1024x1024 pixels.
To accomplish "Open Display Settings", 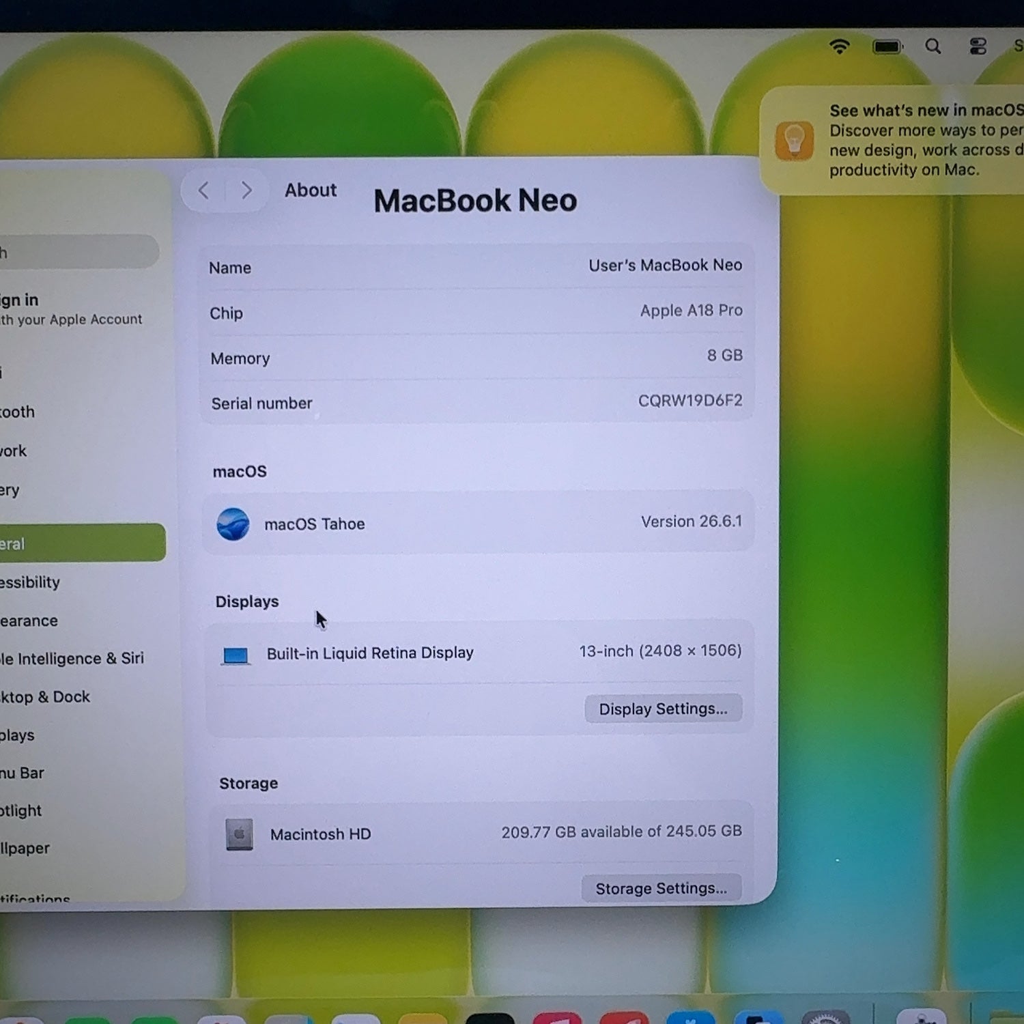I will tap(664, 709).
